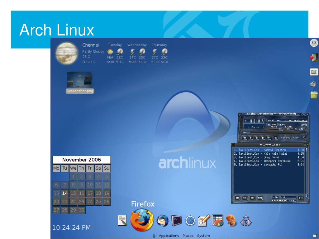Open the playlist sel selection menu
319x239 pixels.
point(253,198)
